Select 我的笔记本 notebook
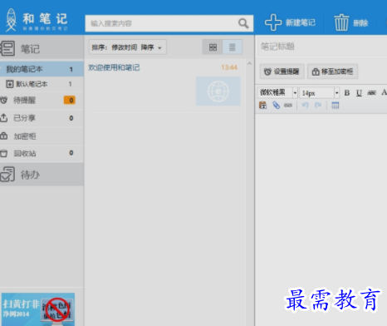This screenshot has width=387, height=326. coord(42,69)
